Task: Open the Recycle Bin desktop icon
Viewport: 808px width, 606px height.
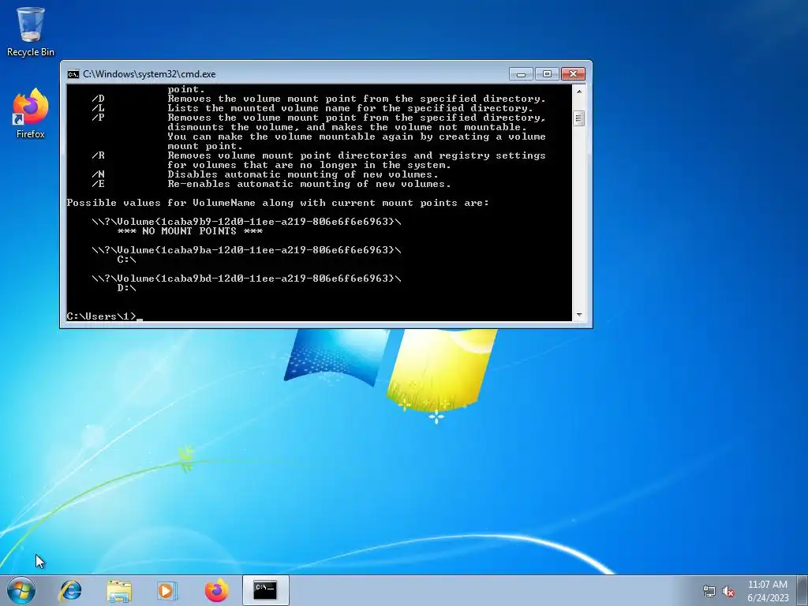Action: coord(31,31)
